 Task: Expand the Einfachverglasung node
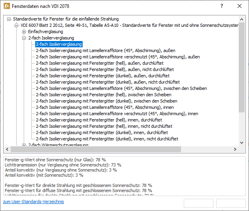24,32
